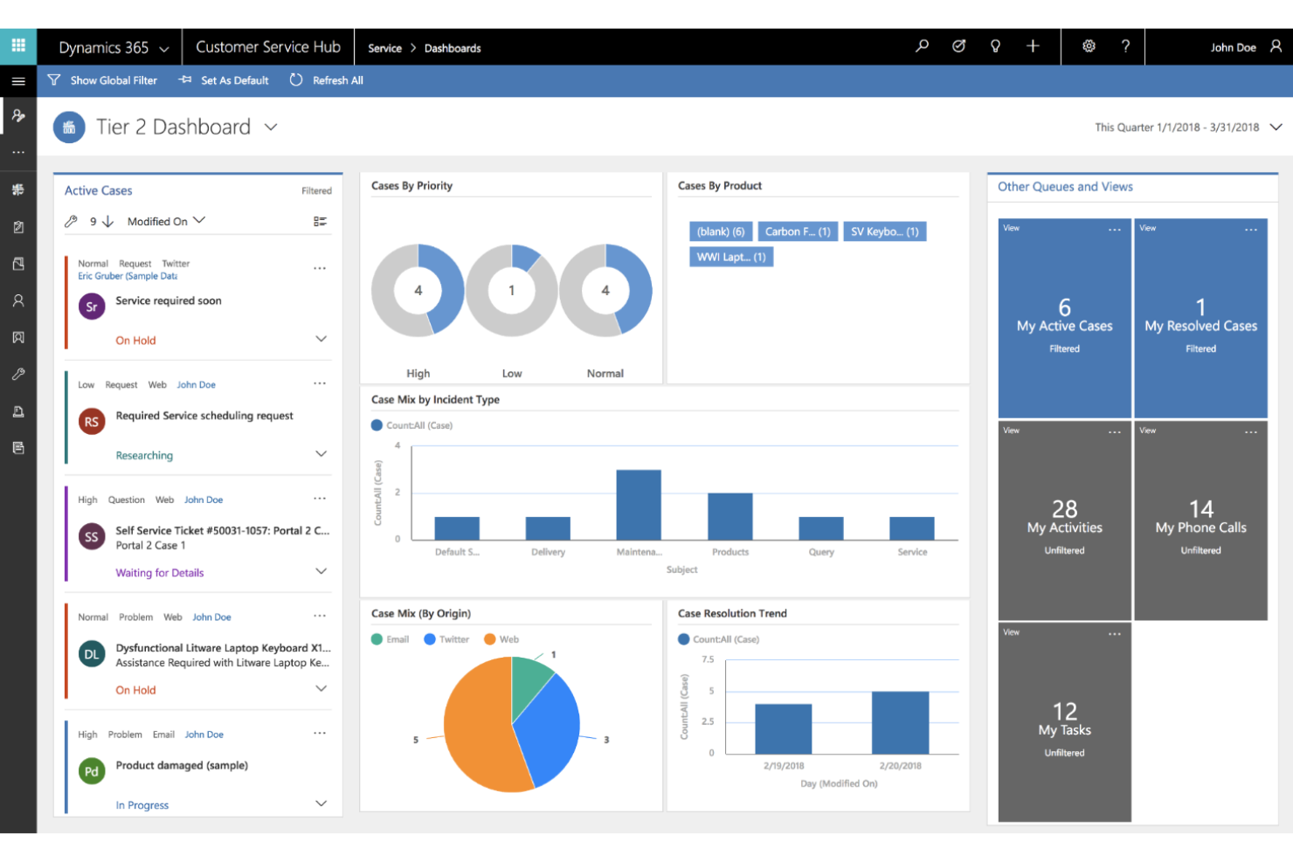Click the 2/20/2018 bar in Resolution Trend
This screenshot has width=1293, height=862.
coord(900,722)
